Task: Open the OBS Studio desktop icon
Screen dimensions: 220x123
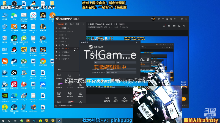Action: pyautogui.click(x=14, y=3)
